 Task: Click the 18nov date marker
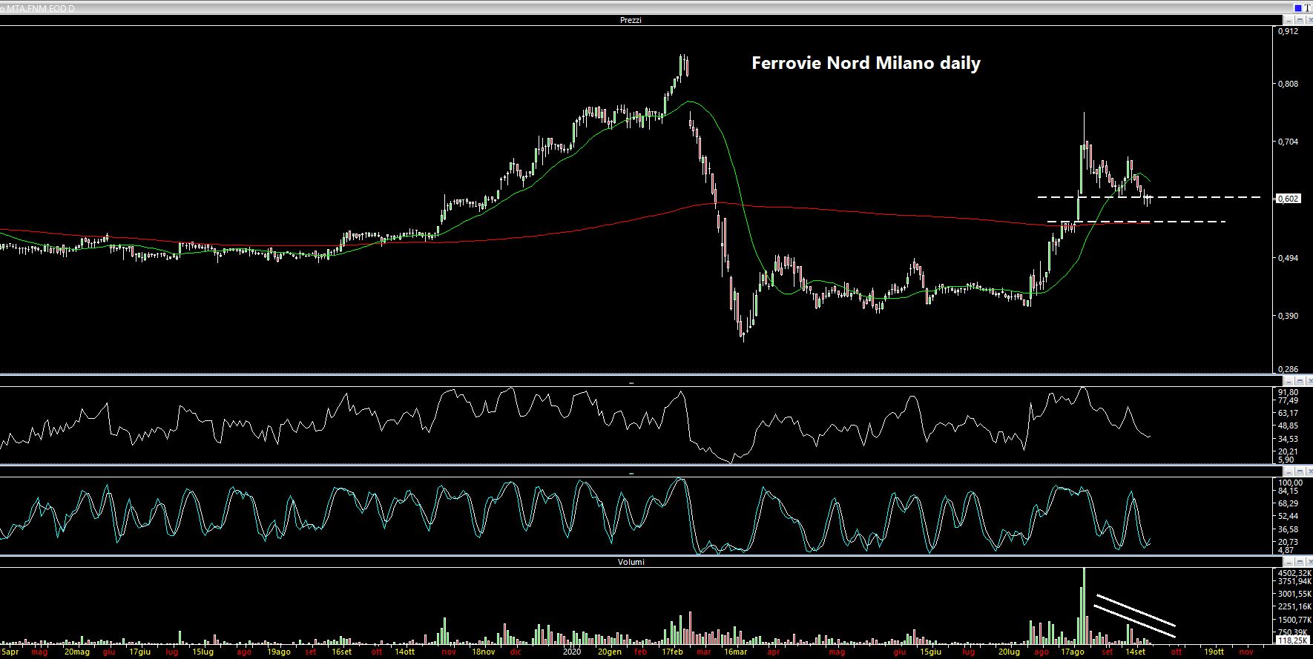coord(483,652)
